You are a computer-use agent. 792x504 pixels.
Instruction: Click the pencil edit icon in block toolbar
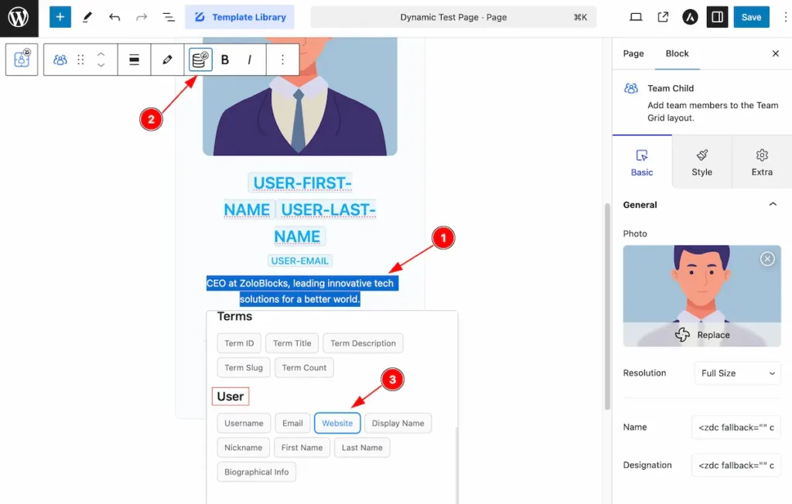167,60
